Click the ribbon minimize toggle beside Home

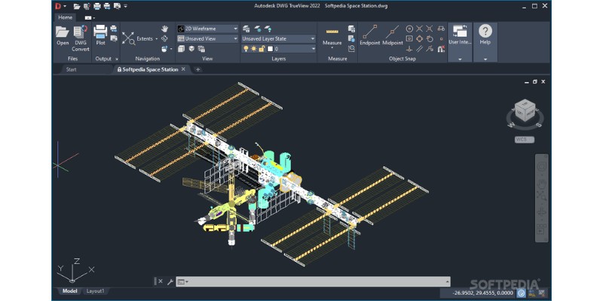pyautogui.click(x=90, y=17)
